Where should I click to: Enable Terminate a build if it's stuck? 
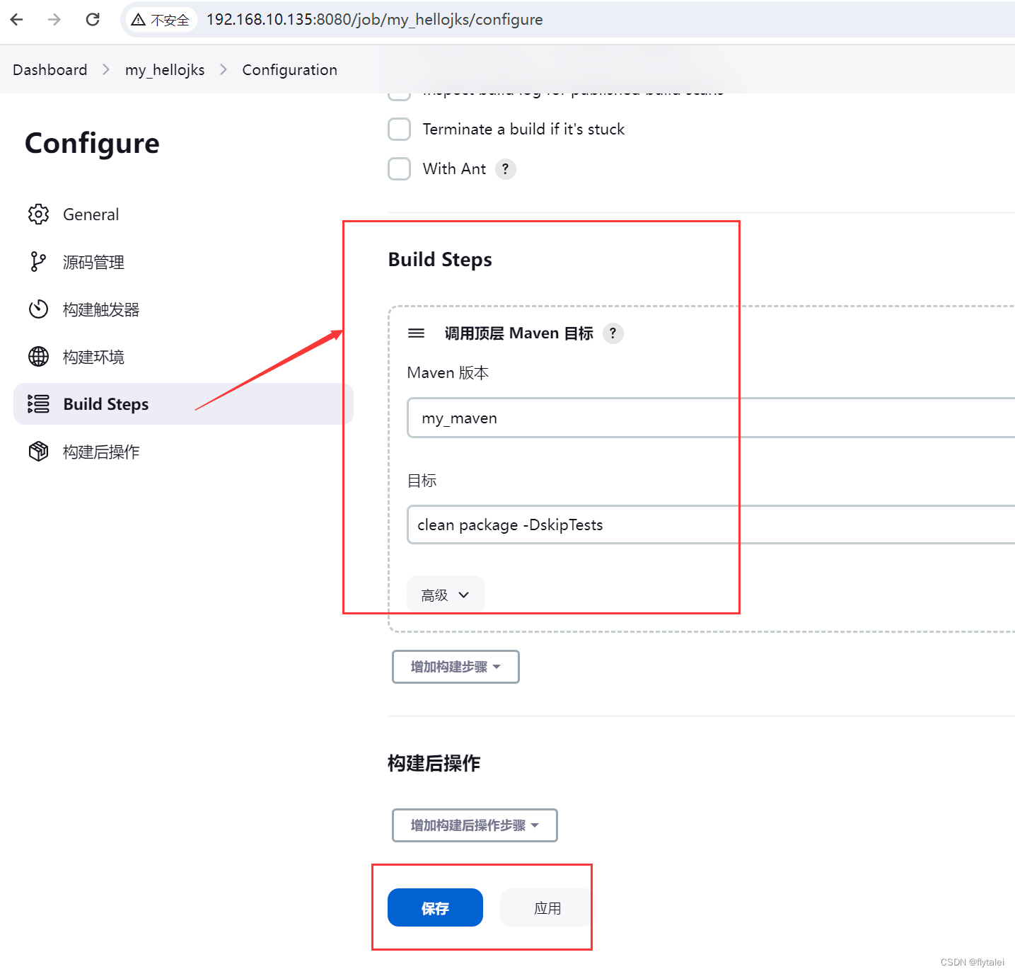[400, 130]
